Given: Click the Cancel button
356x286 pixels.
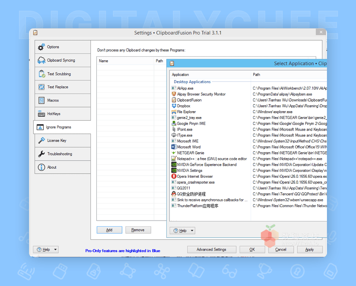Looking at the screenshot, I should (281, 250).
